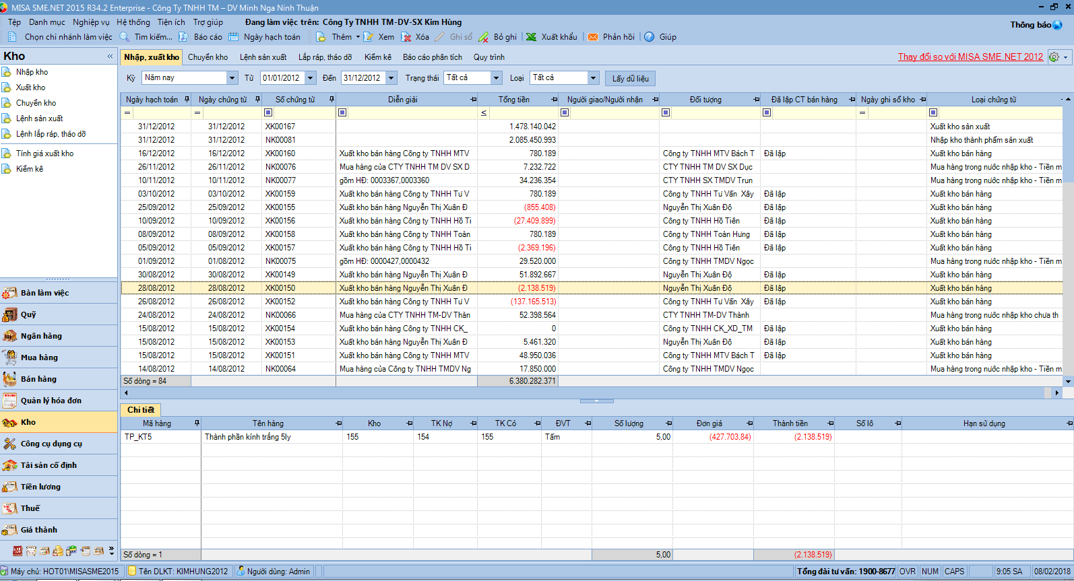Open the Bàn làm việc module
1074x581 pixels.
[x=59, y=293]
